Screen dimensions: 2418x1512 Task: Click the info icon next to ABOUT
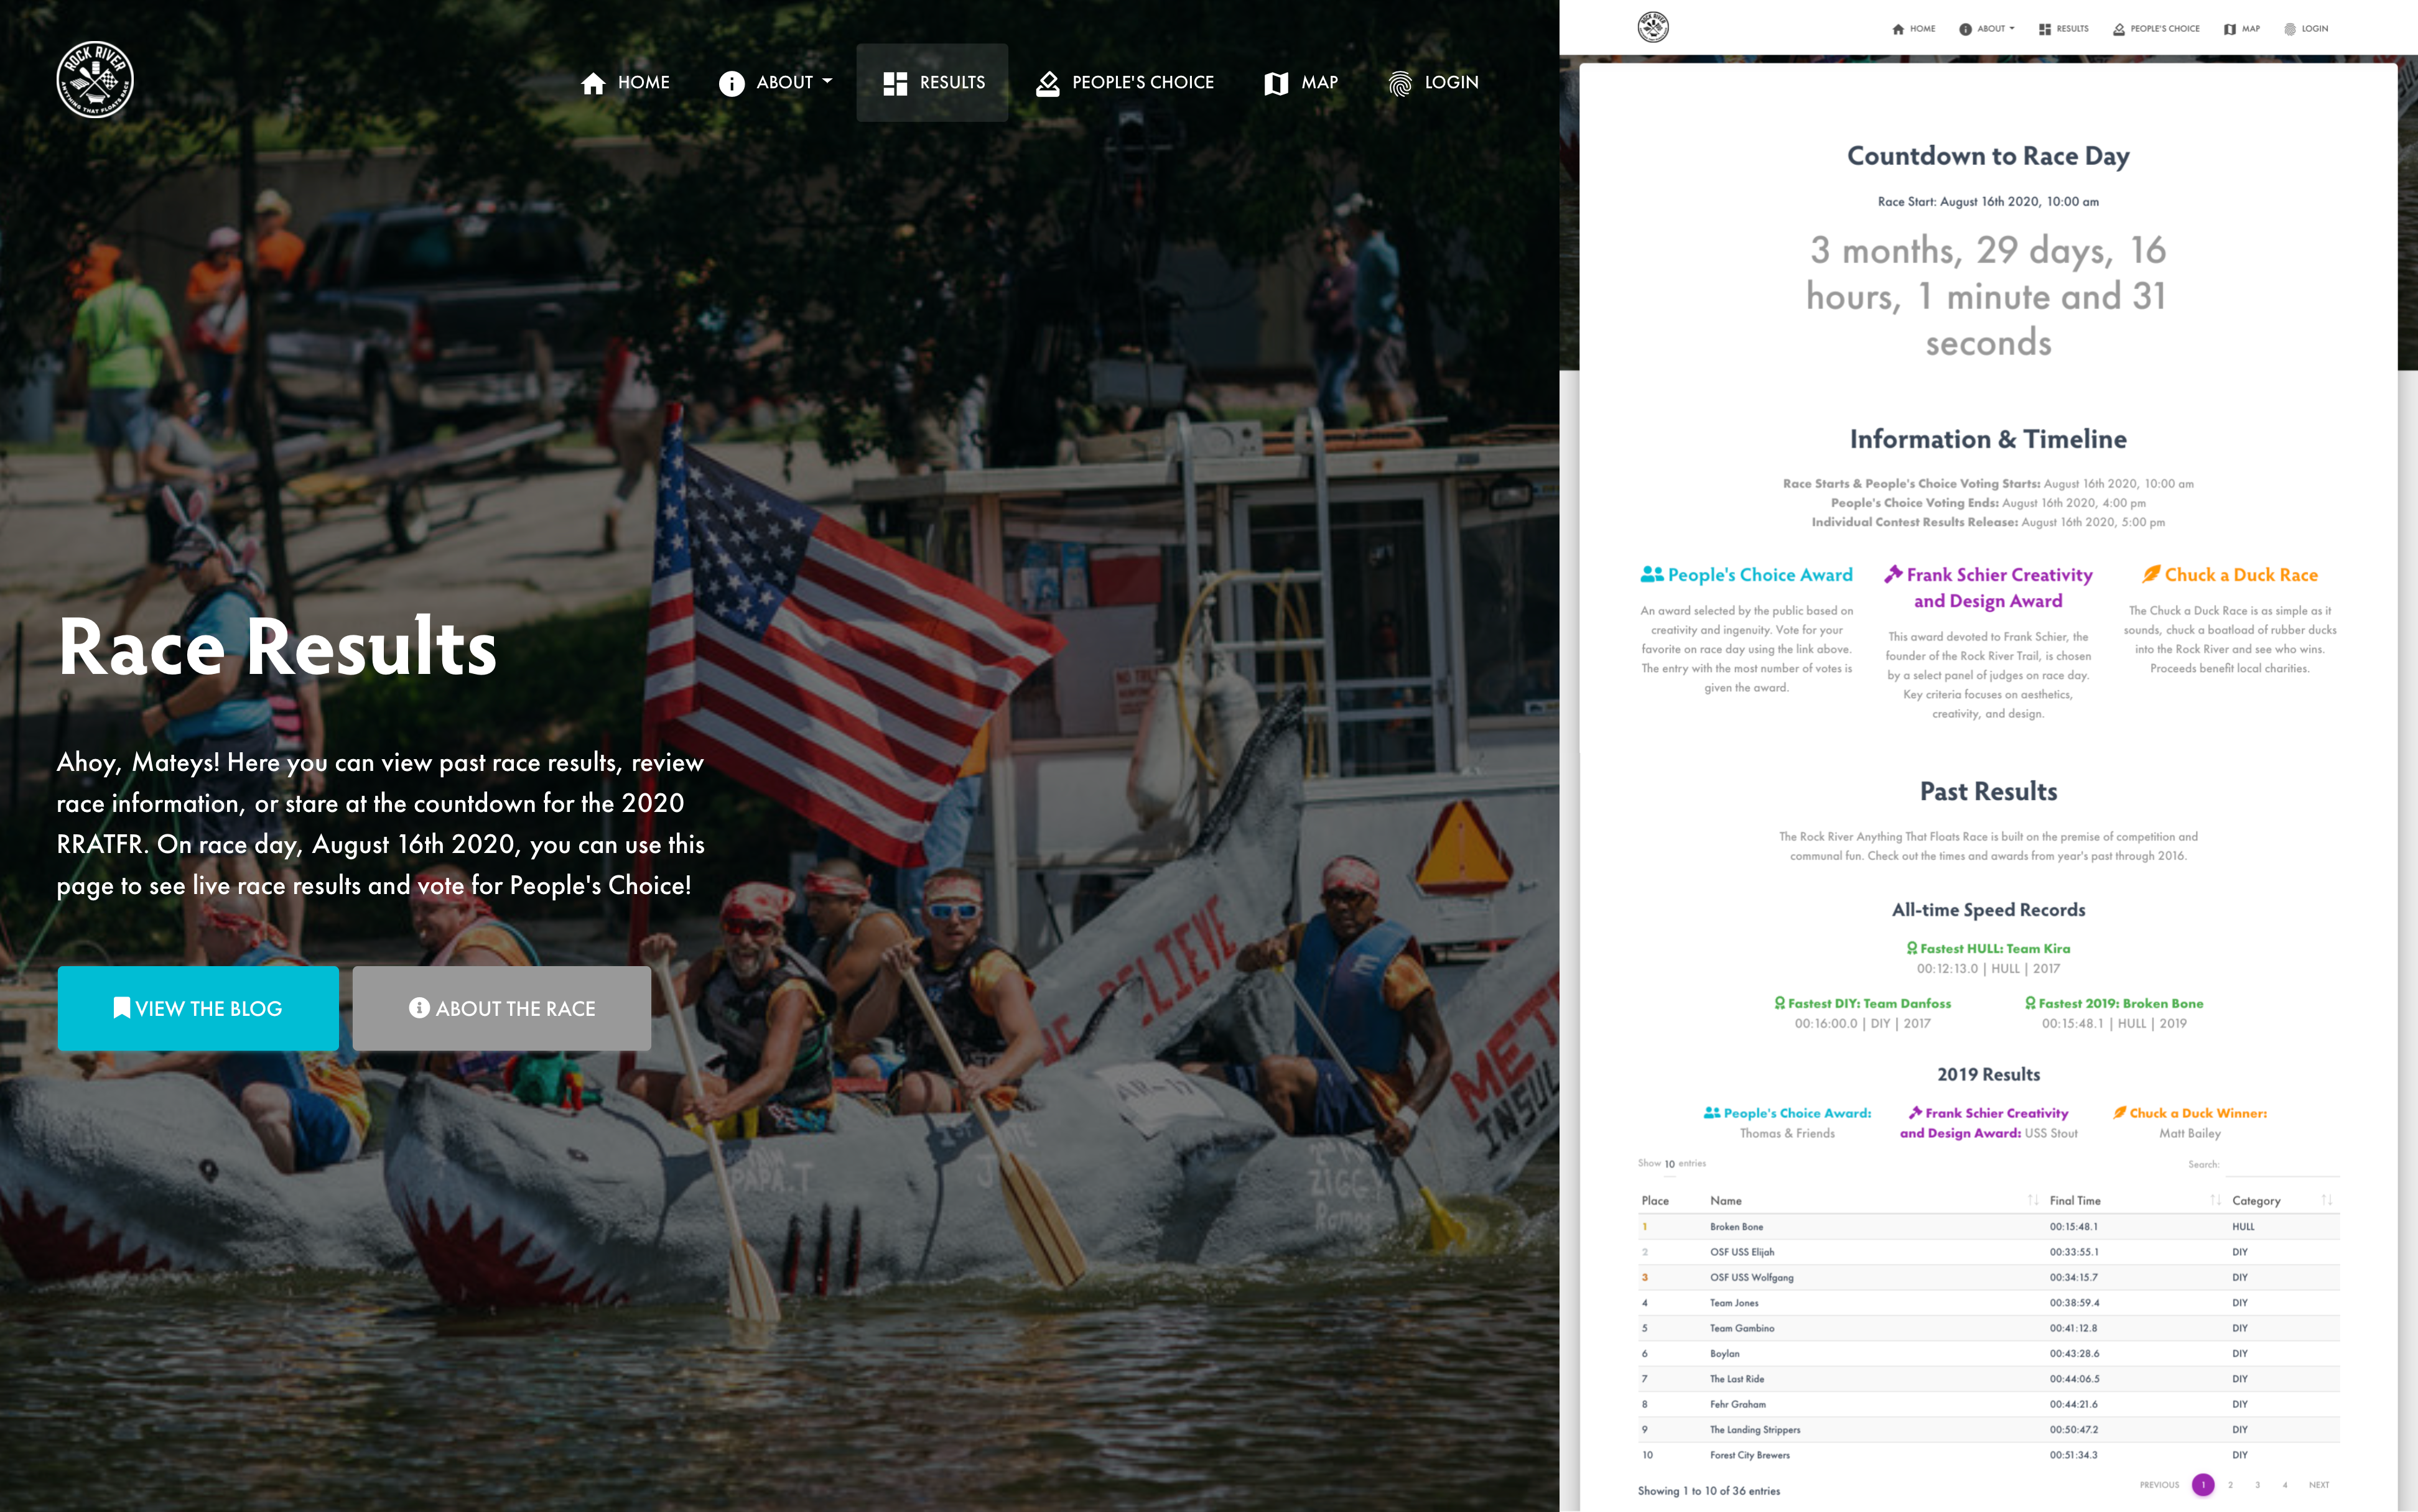732,83
